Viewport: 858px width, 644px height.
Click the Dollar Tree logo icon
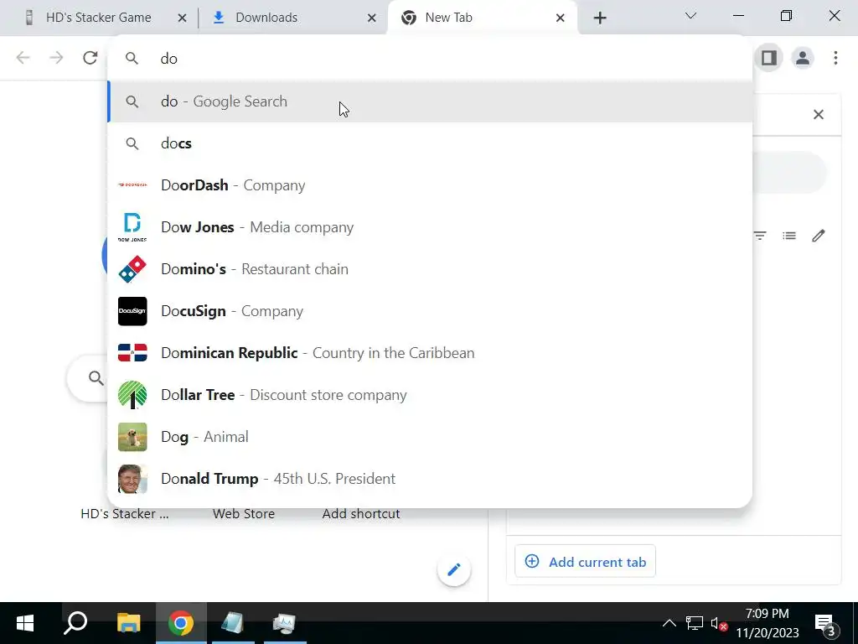[132, 395]
